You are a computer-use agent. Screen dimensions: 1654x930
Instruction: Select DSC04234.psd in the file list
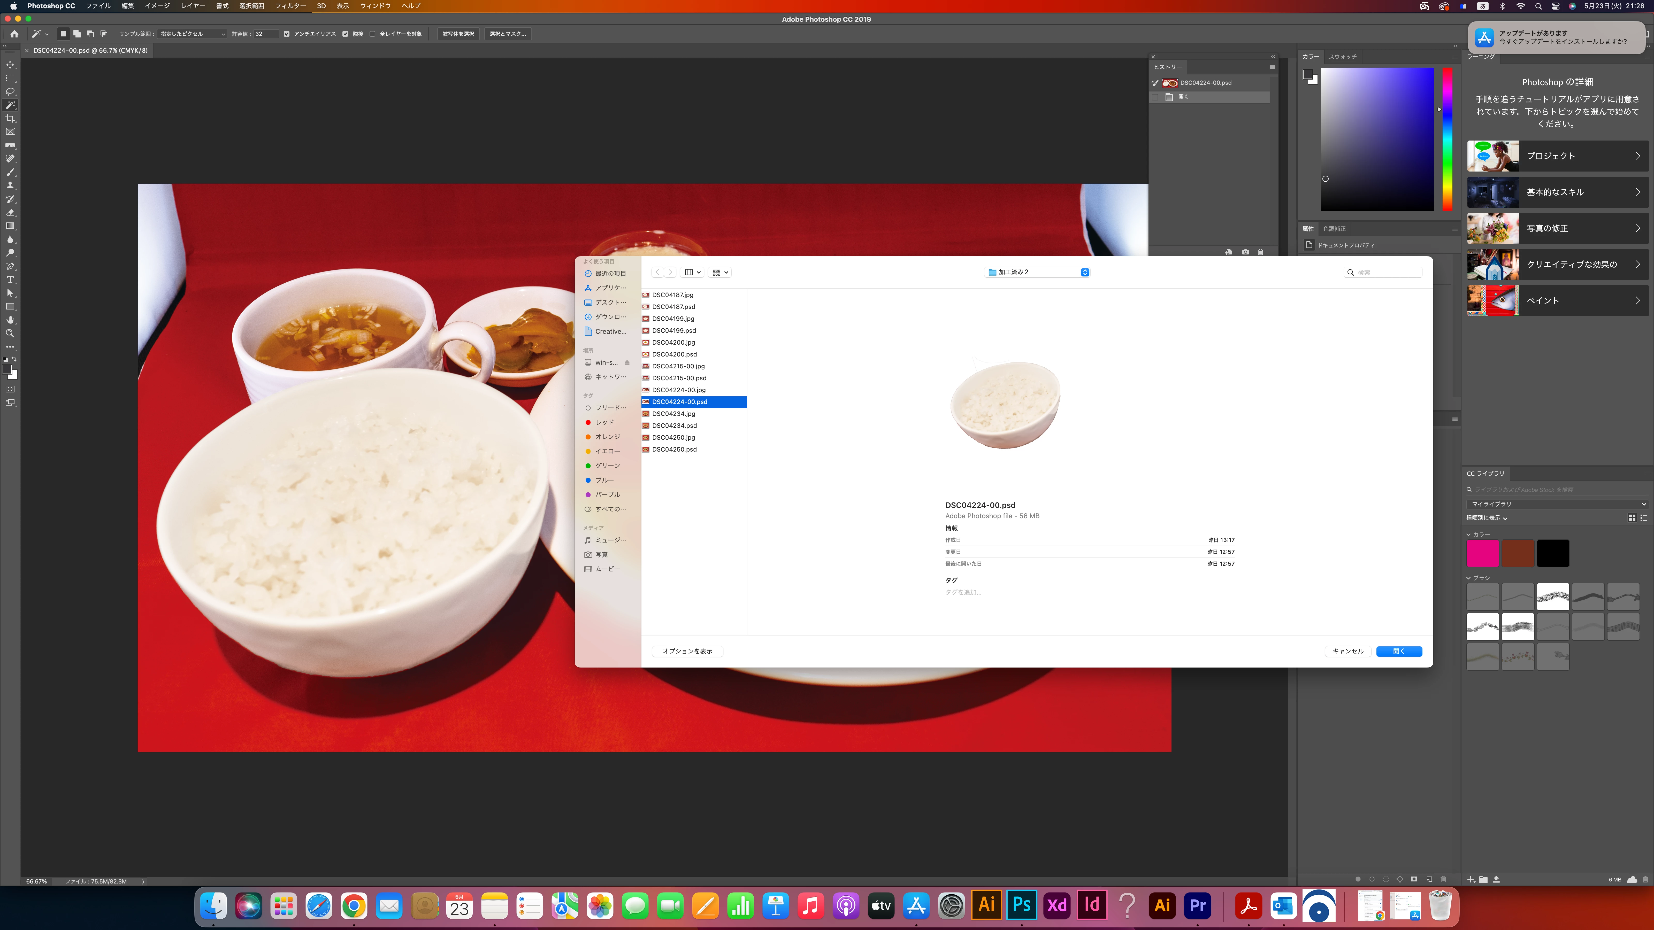coord(674,425)
